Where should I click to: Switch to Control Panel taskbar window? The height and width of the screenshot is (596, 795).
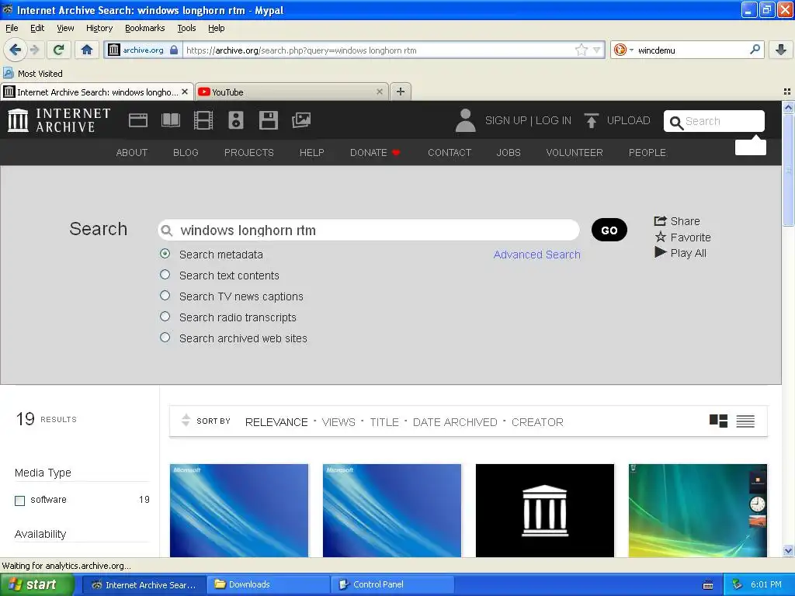pyautogui.click(x=392, y=584)
